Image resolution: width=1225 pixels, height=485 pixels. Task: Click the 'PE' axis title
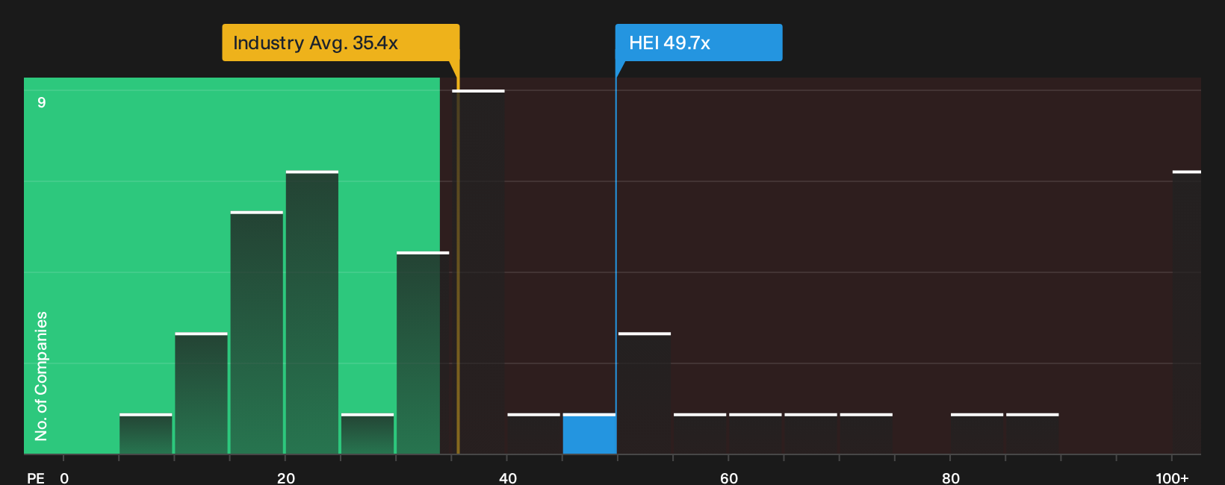point(36,478)
